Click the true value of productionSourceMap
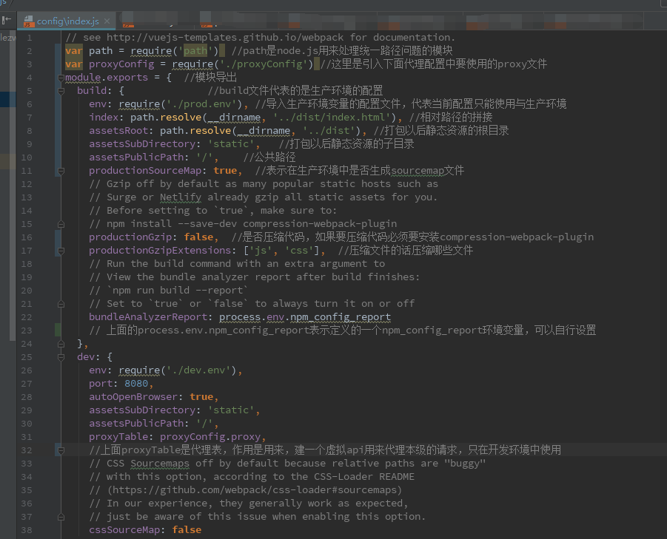The height and width of the screenshot is (539, 667). tap(225, 170)
